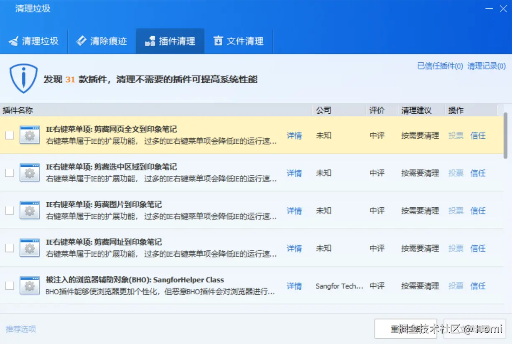Close the 清理垃圾 window

tap(503, 9)
